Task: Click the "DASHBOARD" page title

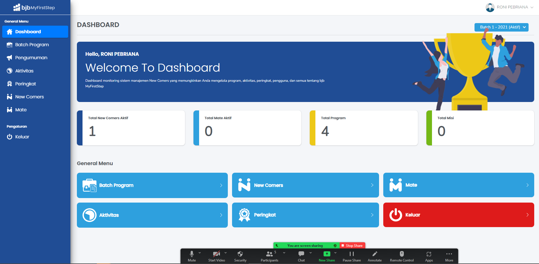Action: pos(98,25)
